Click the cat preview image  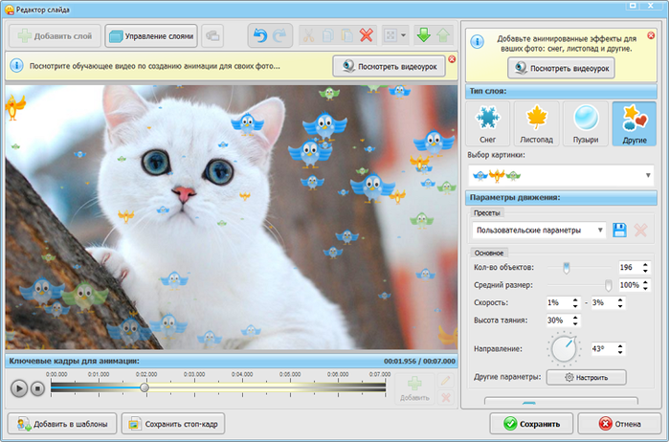231,217
